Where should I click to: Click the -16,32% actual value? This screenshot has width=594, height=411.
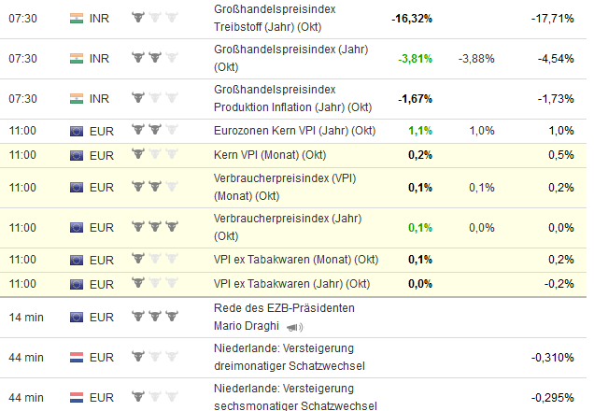[411, 18]
